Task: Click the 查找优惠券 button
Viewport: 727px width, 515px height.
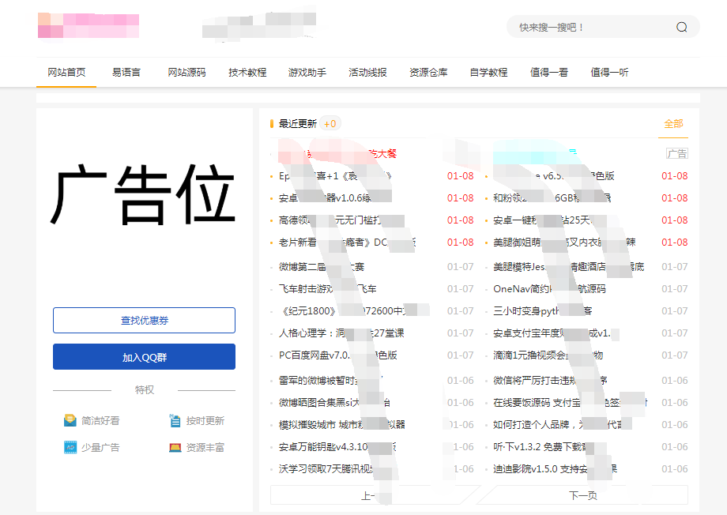Action: [144, 320]
